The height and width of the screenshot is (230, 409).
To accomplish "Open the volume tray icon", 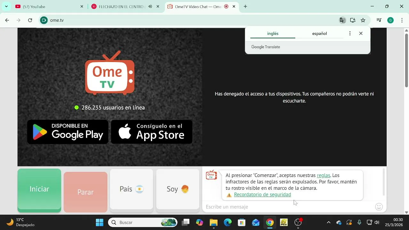I will [x=377, y=222].
